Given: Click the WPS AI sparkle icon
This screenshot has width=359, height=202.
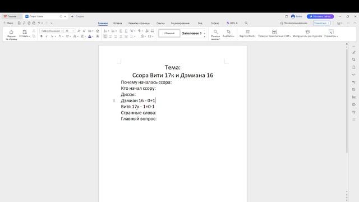Looking at the screenshot, I should tap(228, 23).
